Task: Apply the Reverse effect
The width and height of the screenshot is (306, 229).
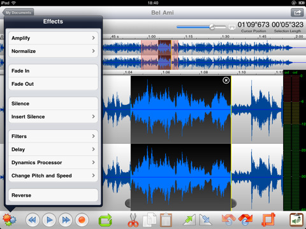Action: pyautogui.click(x=53, y=195)
